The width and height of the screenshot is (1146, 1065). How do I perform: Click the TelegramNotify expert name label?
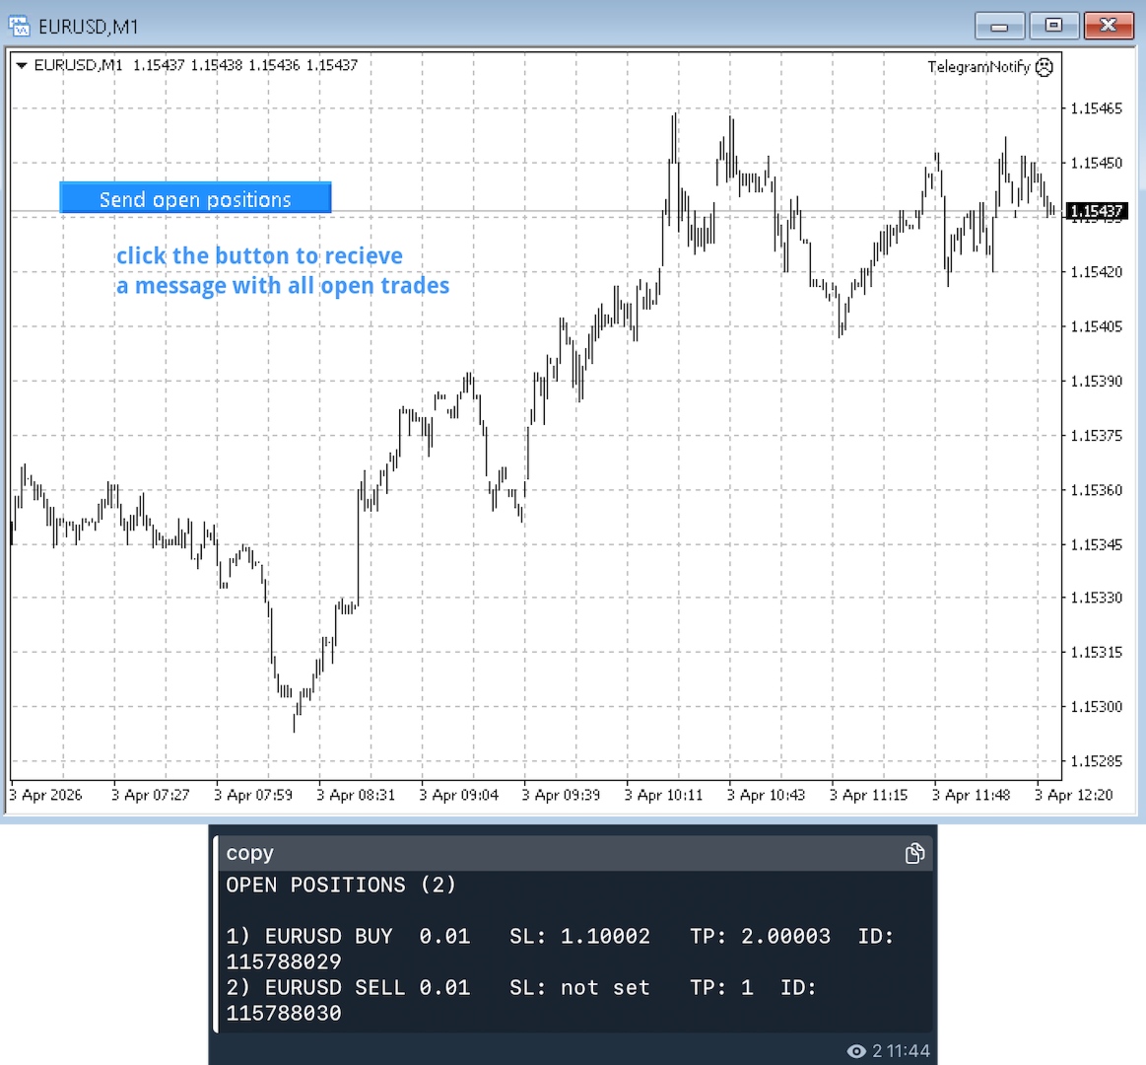pos(978,67)
